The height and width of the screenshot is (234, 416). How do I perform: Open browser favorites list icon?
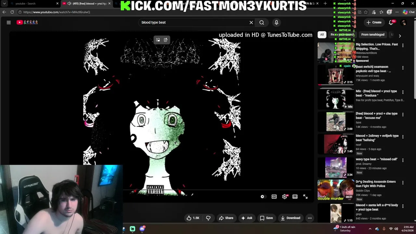coord(382,12)
